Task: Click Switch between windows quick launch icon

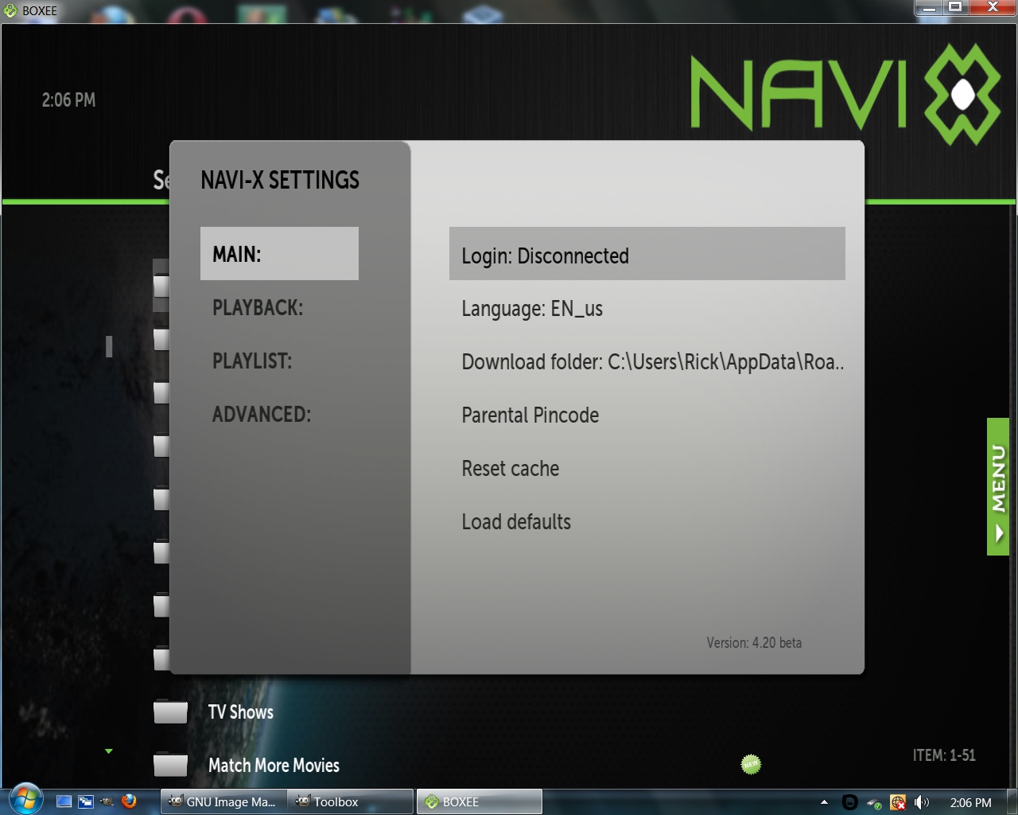Action: coord(85,801)
